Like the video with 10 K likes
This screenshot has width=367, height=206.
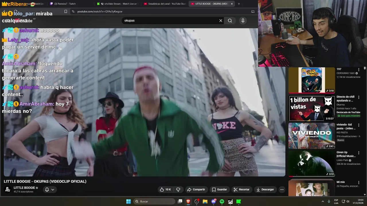point(165,189)
